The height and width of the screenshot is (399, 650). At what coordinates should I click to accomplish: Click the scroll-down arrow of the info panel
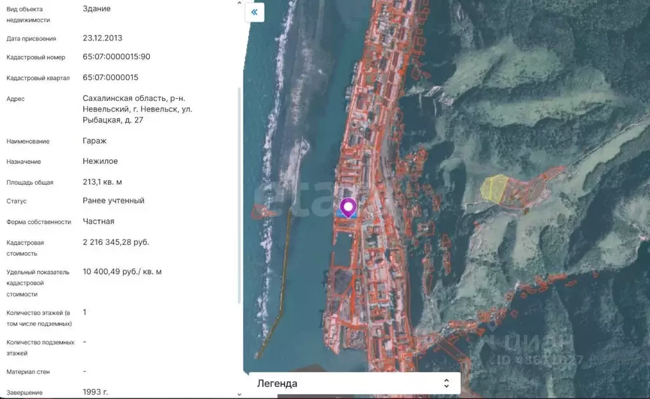(x=240, y=395)
